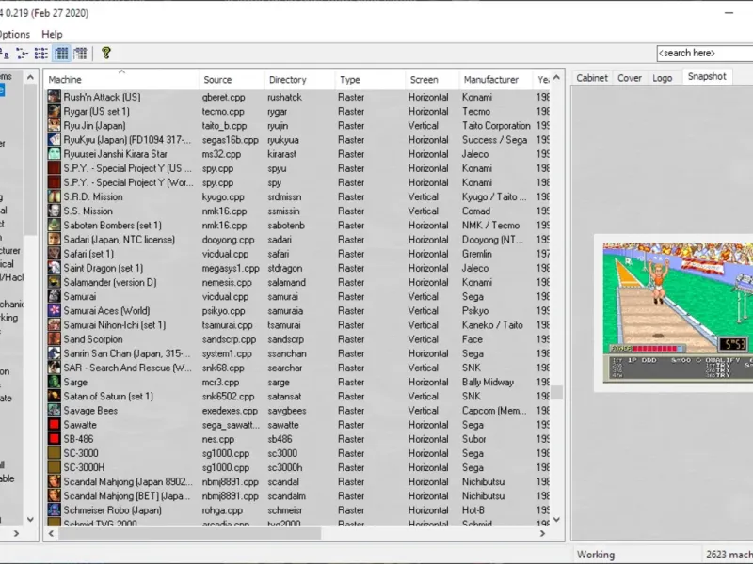Click the machine list horizontal scrollbar thumb
The height and width of the screenshot is (564, 753).
coord(190,533)
